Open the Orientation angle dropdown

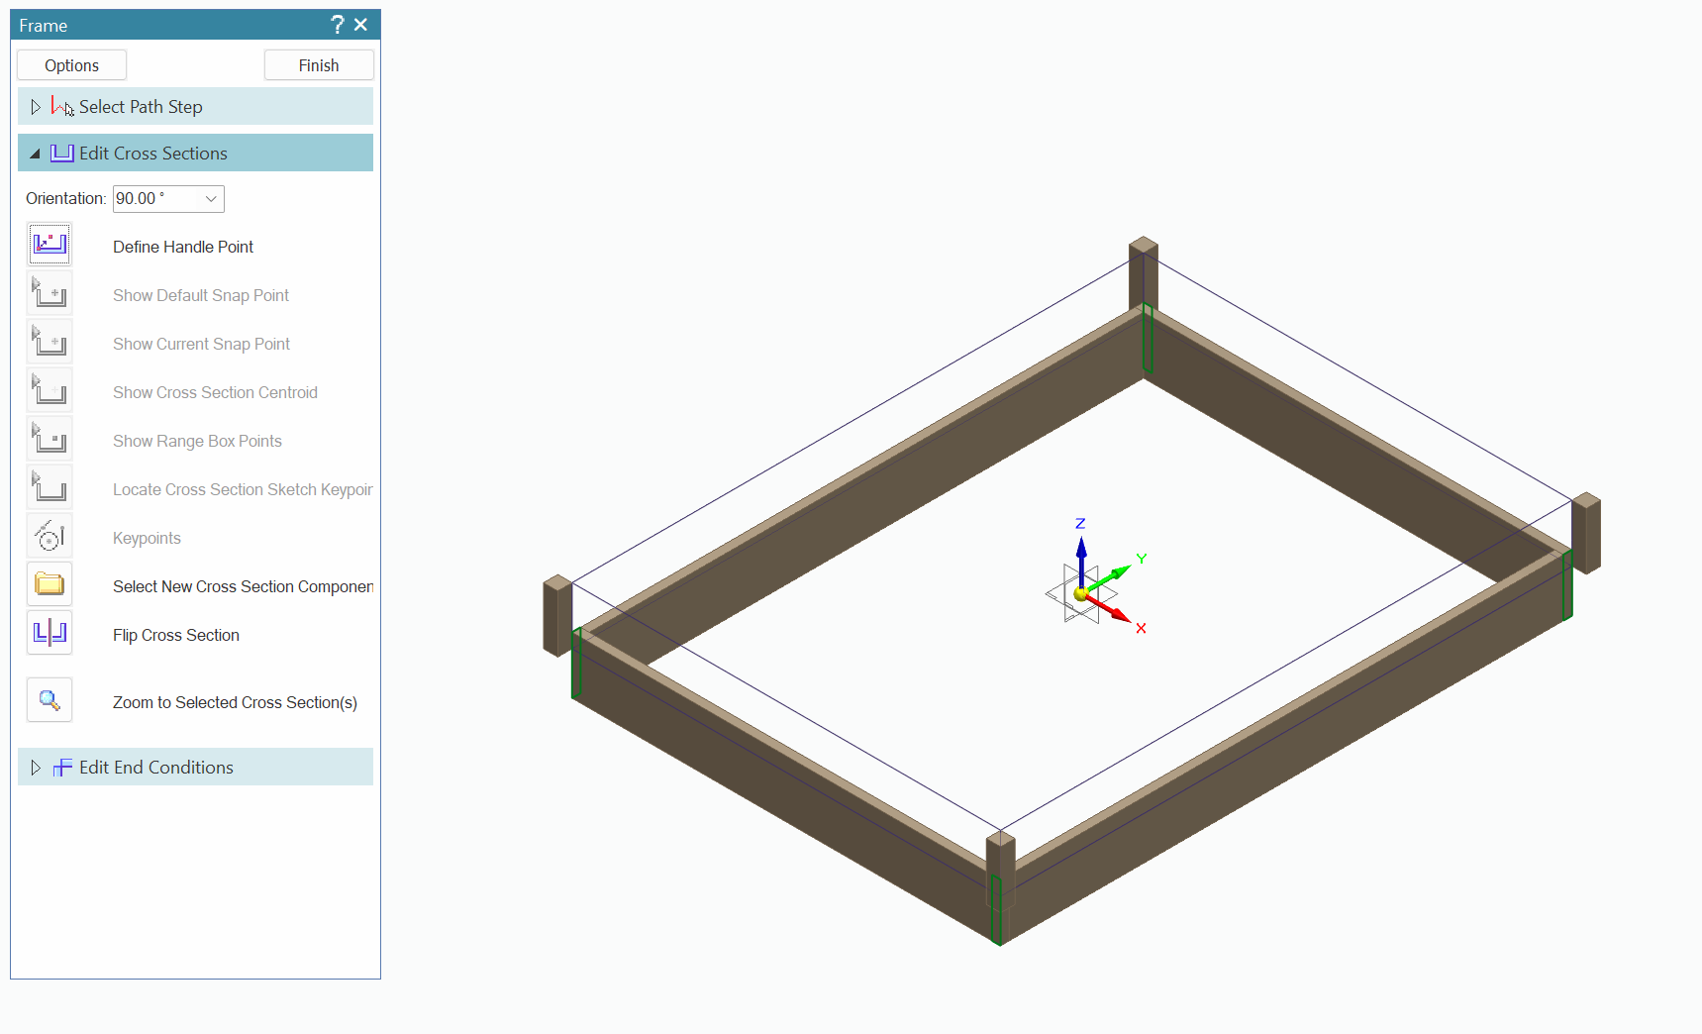211,199
